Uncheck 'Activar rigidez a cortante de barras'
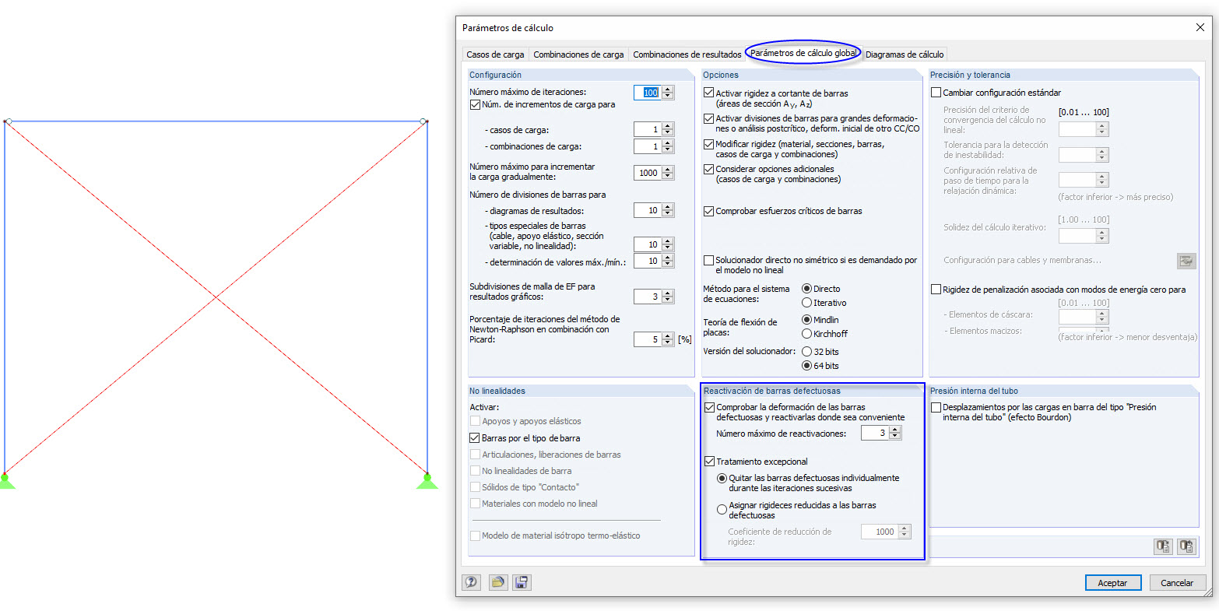This screenshot has width=1219, height=611. (708, 93)
